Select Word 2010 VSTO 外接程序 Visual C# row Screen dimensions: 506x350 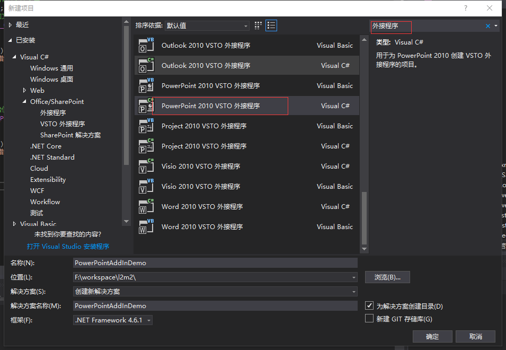246,207
